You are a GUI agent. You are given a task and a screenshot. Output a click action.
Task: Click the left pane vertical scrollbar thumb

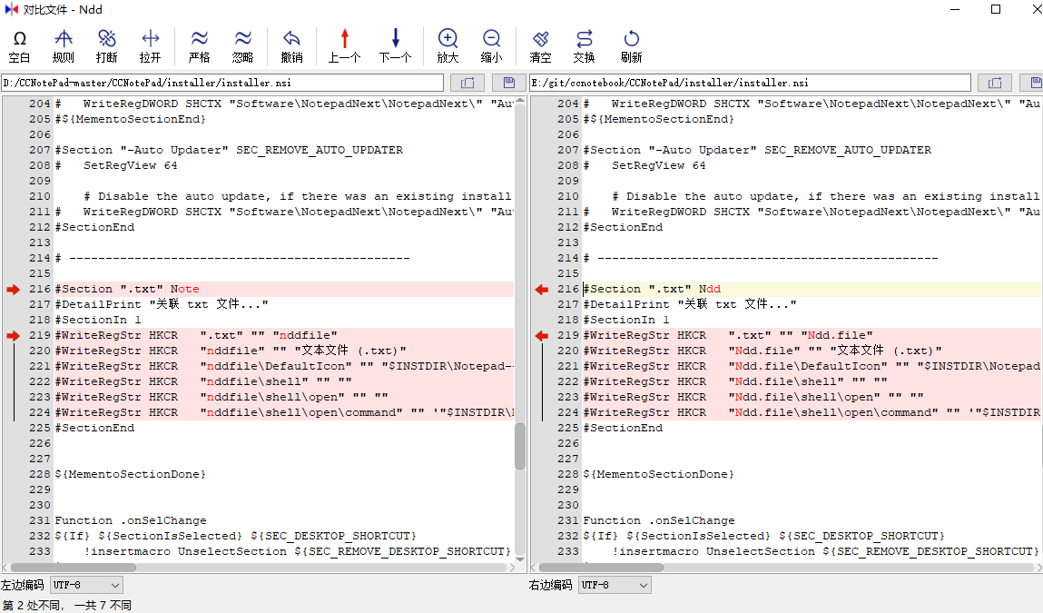point(520,446)
